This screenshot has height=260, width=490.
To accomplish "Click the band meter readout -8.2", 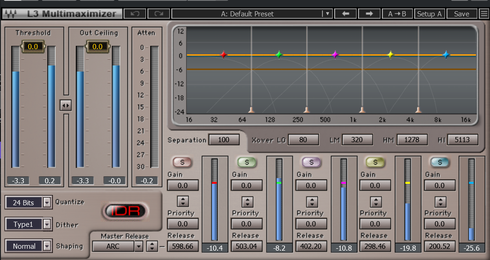I will [279, 248].
